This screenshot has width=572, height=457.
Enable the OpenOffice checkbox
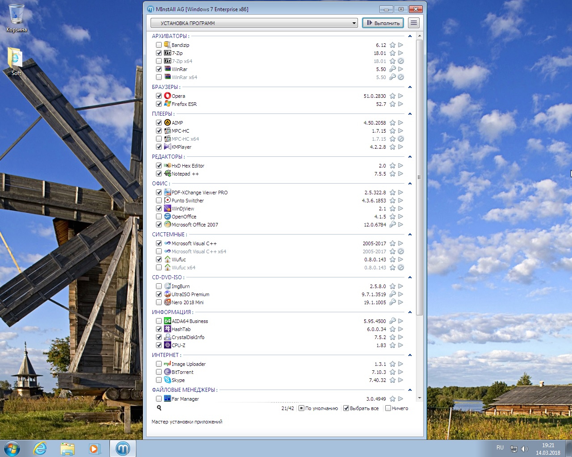tap(159, 217)
